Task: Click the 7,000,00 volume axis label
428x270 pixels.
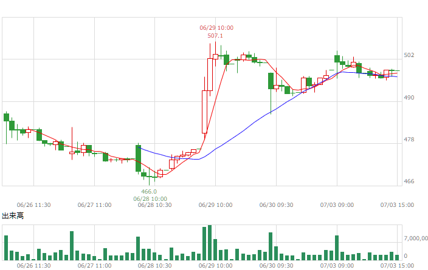Action: 416,238
